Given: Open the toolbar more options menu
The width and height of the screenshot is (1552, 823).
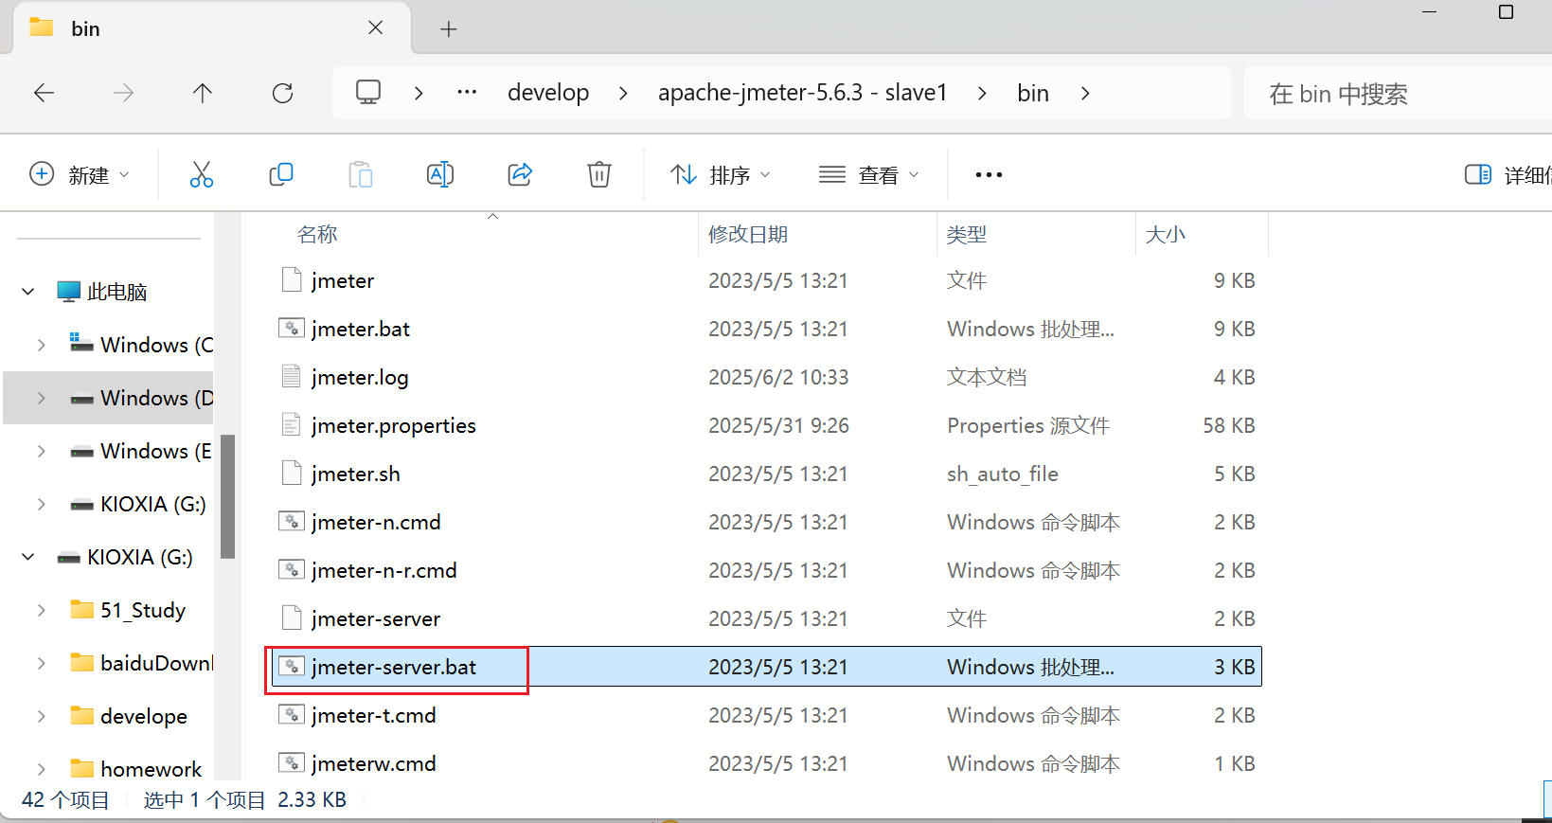Looking at the screenshot, I should [989, 174].
